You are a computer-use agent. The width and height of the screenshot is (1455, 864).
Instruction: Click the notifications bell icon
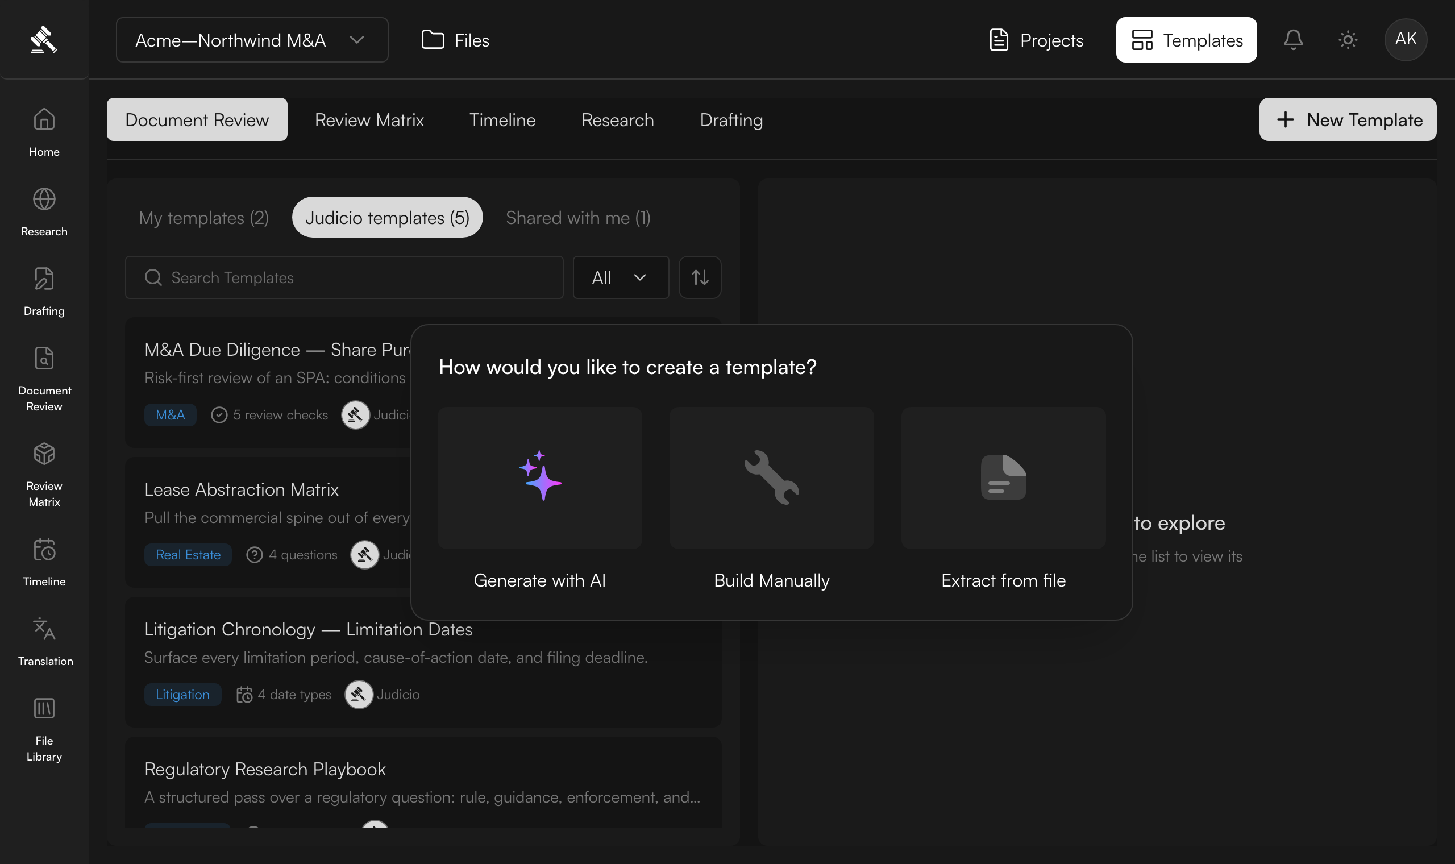click(1292, 40)
